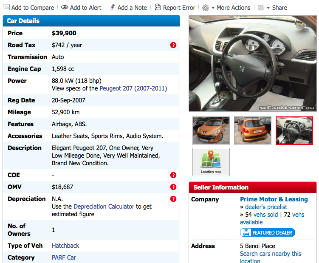View the dealer's pricelist link
This screenshot has height=263, width=319.
pos(266,207)
